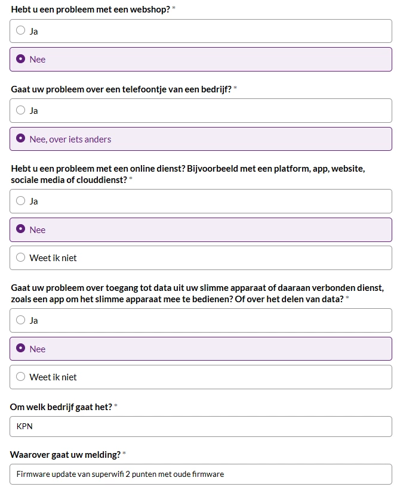Select 'Ja' for webshop problem question
Screen dimensions: 400x490
(201, 31)
